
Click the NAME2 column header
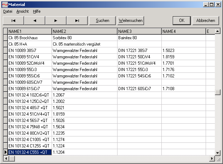pyautogui.click(x=84, y=31)
